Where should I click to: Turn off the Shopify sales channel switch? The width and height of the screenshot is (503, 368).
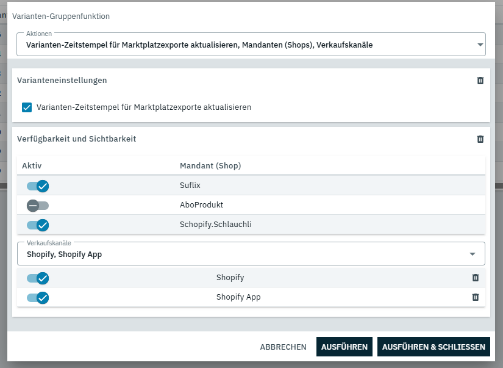38,278
